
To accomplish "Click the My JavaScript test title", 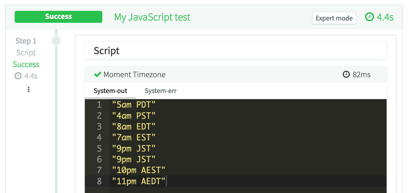I will point(152,17).
